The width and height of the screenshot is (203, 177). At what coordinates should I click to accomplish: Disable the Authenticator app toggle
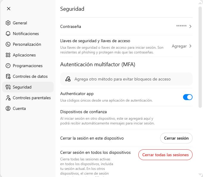click(187, 97)
